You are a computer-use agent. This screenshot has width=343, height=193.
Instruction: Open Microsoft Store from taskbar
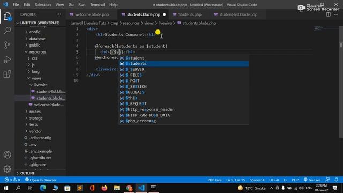[68, 188]
